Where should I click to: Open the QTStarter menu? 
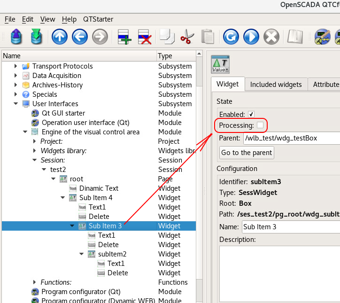point(98,19)
